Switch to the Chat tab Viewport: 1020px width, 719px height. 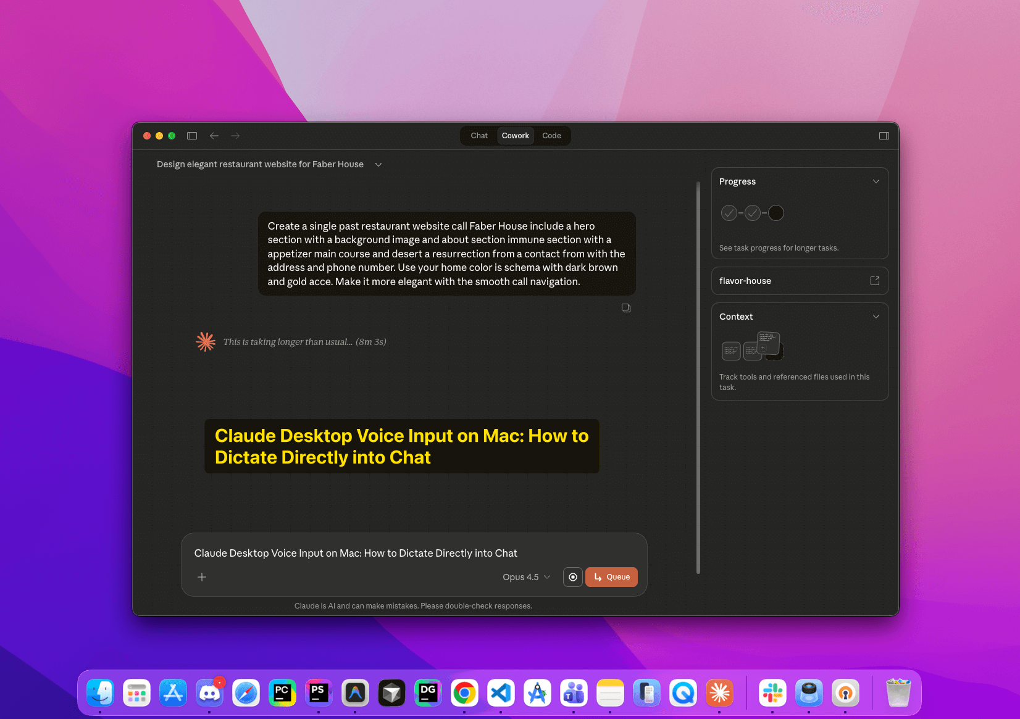point(479,136)
